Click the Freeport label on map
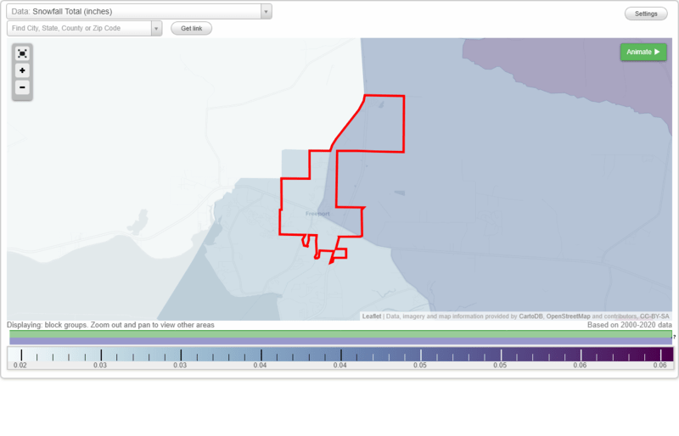This screenshot has width=679, height=436. tap(317, 214)
